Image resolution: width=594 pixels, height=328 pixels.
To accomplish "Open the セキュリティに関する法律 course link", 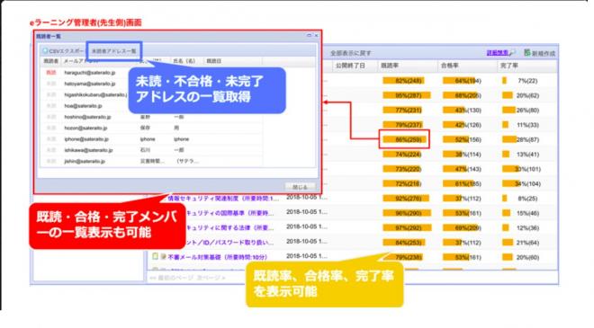I will [229, 227].
